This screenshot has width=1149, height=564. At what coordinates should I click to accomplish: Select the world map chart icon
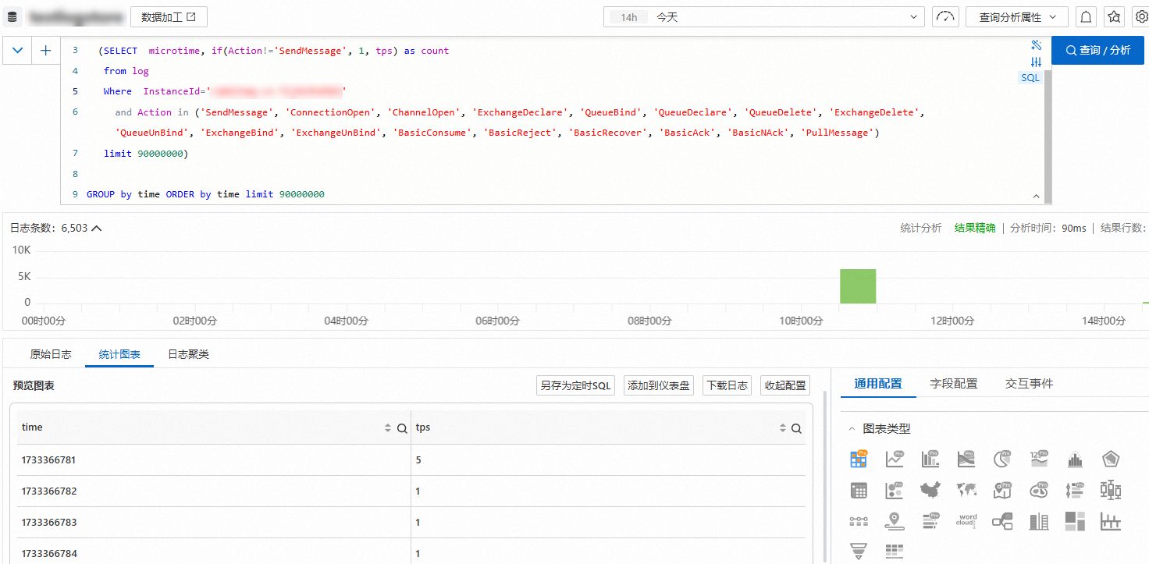coord(966,491)
